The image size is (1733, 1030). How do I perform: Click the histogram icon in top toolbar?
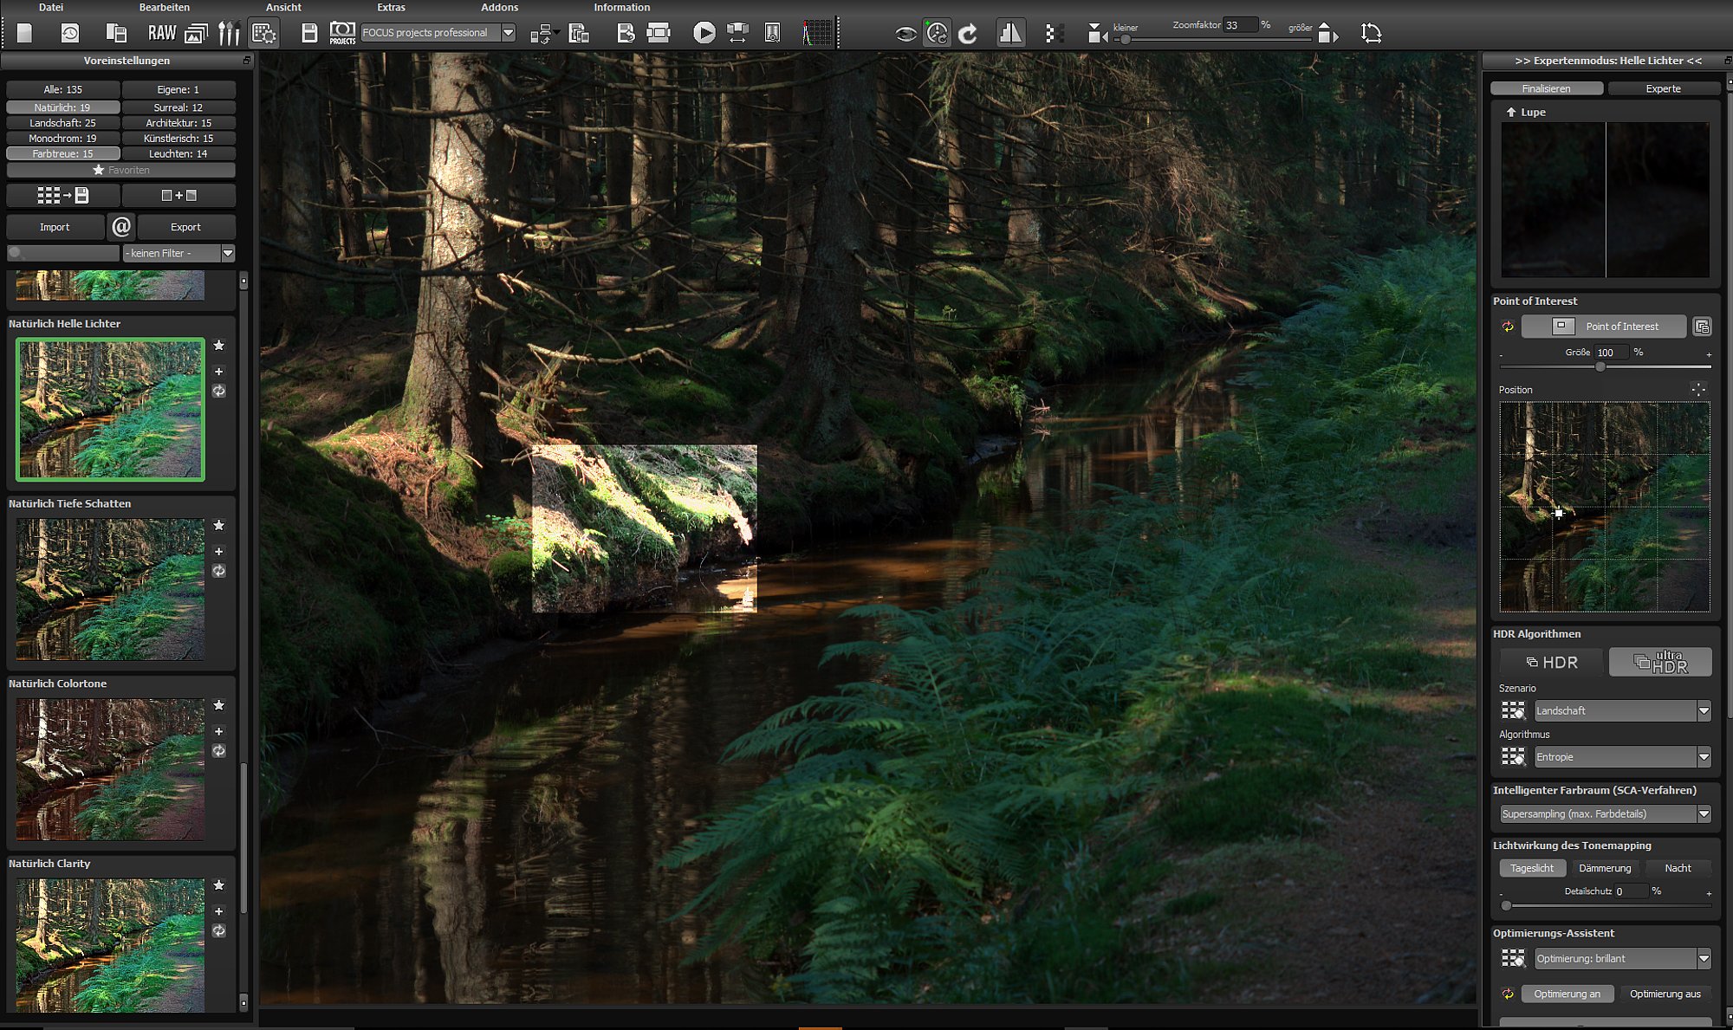point(817,33)
